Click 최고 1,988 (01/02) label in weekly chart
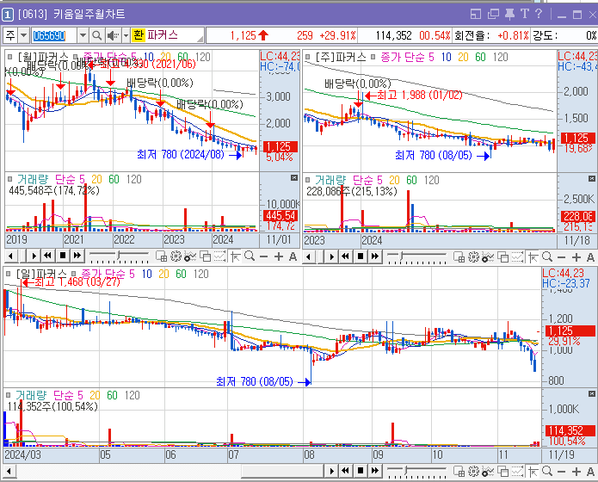 (419, 95)
